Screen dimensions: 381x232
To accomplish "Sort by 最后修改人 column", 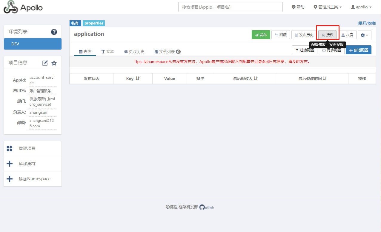I will pyautogui.click(x=256, y=79).
